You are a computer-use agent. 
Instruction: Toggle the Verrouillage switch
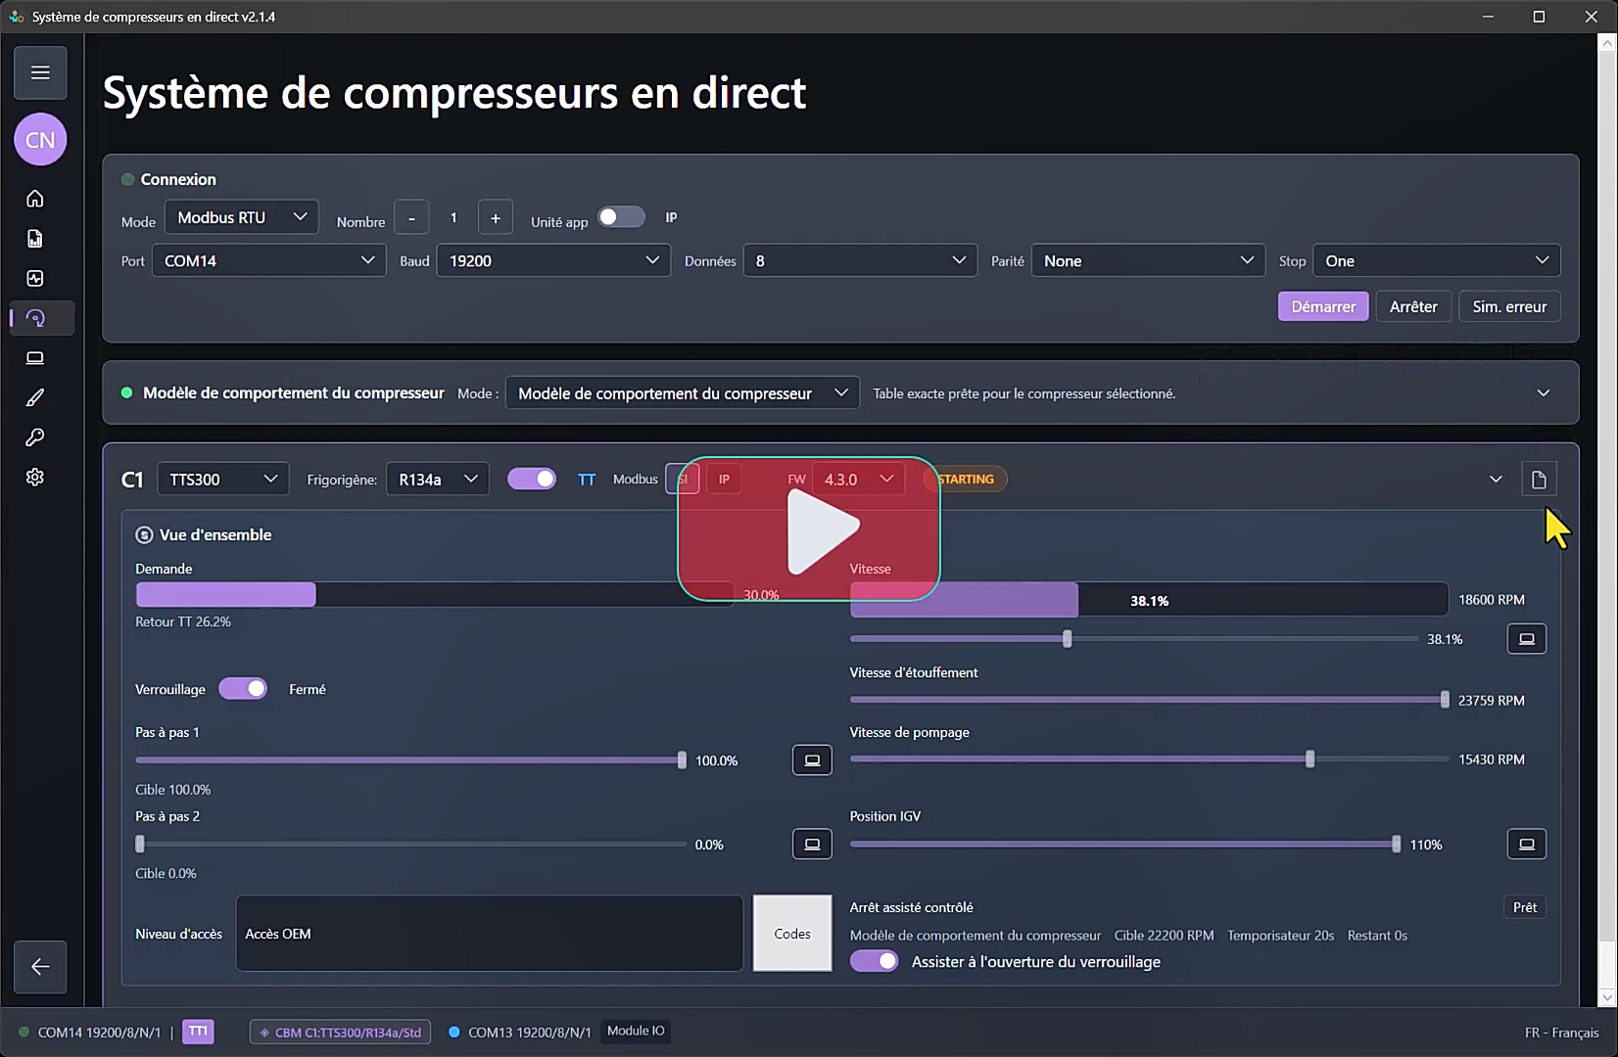click(243, 689)
